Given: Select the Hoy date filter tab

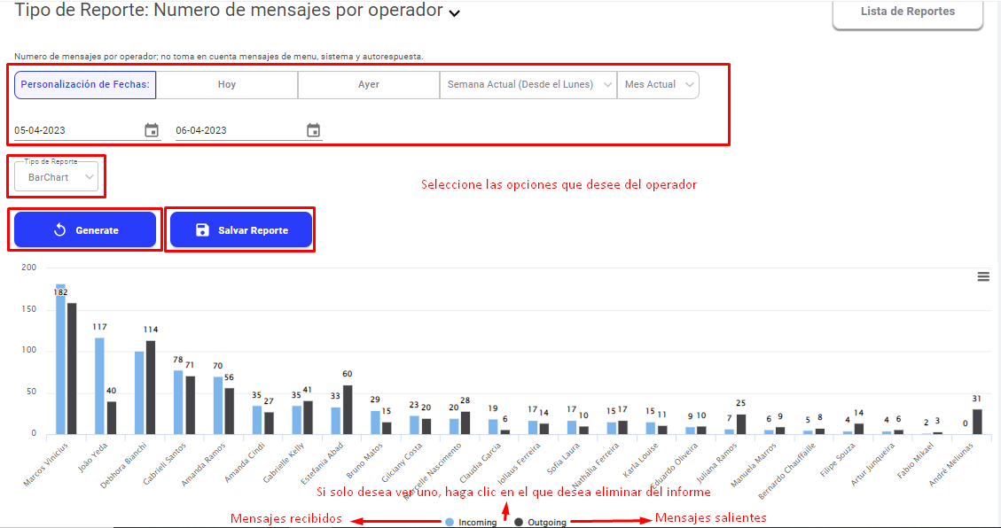Looking at the screenshot, I should (x=227, y=85).
